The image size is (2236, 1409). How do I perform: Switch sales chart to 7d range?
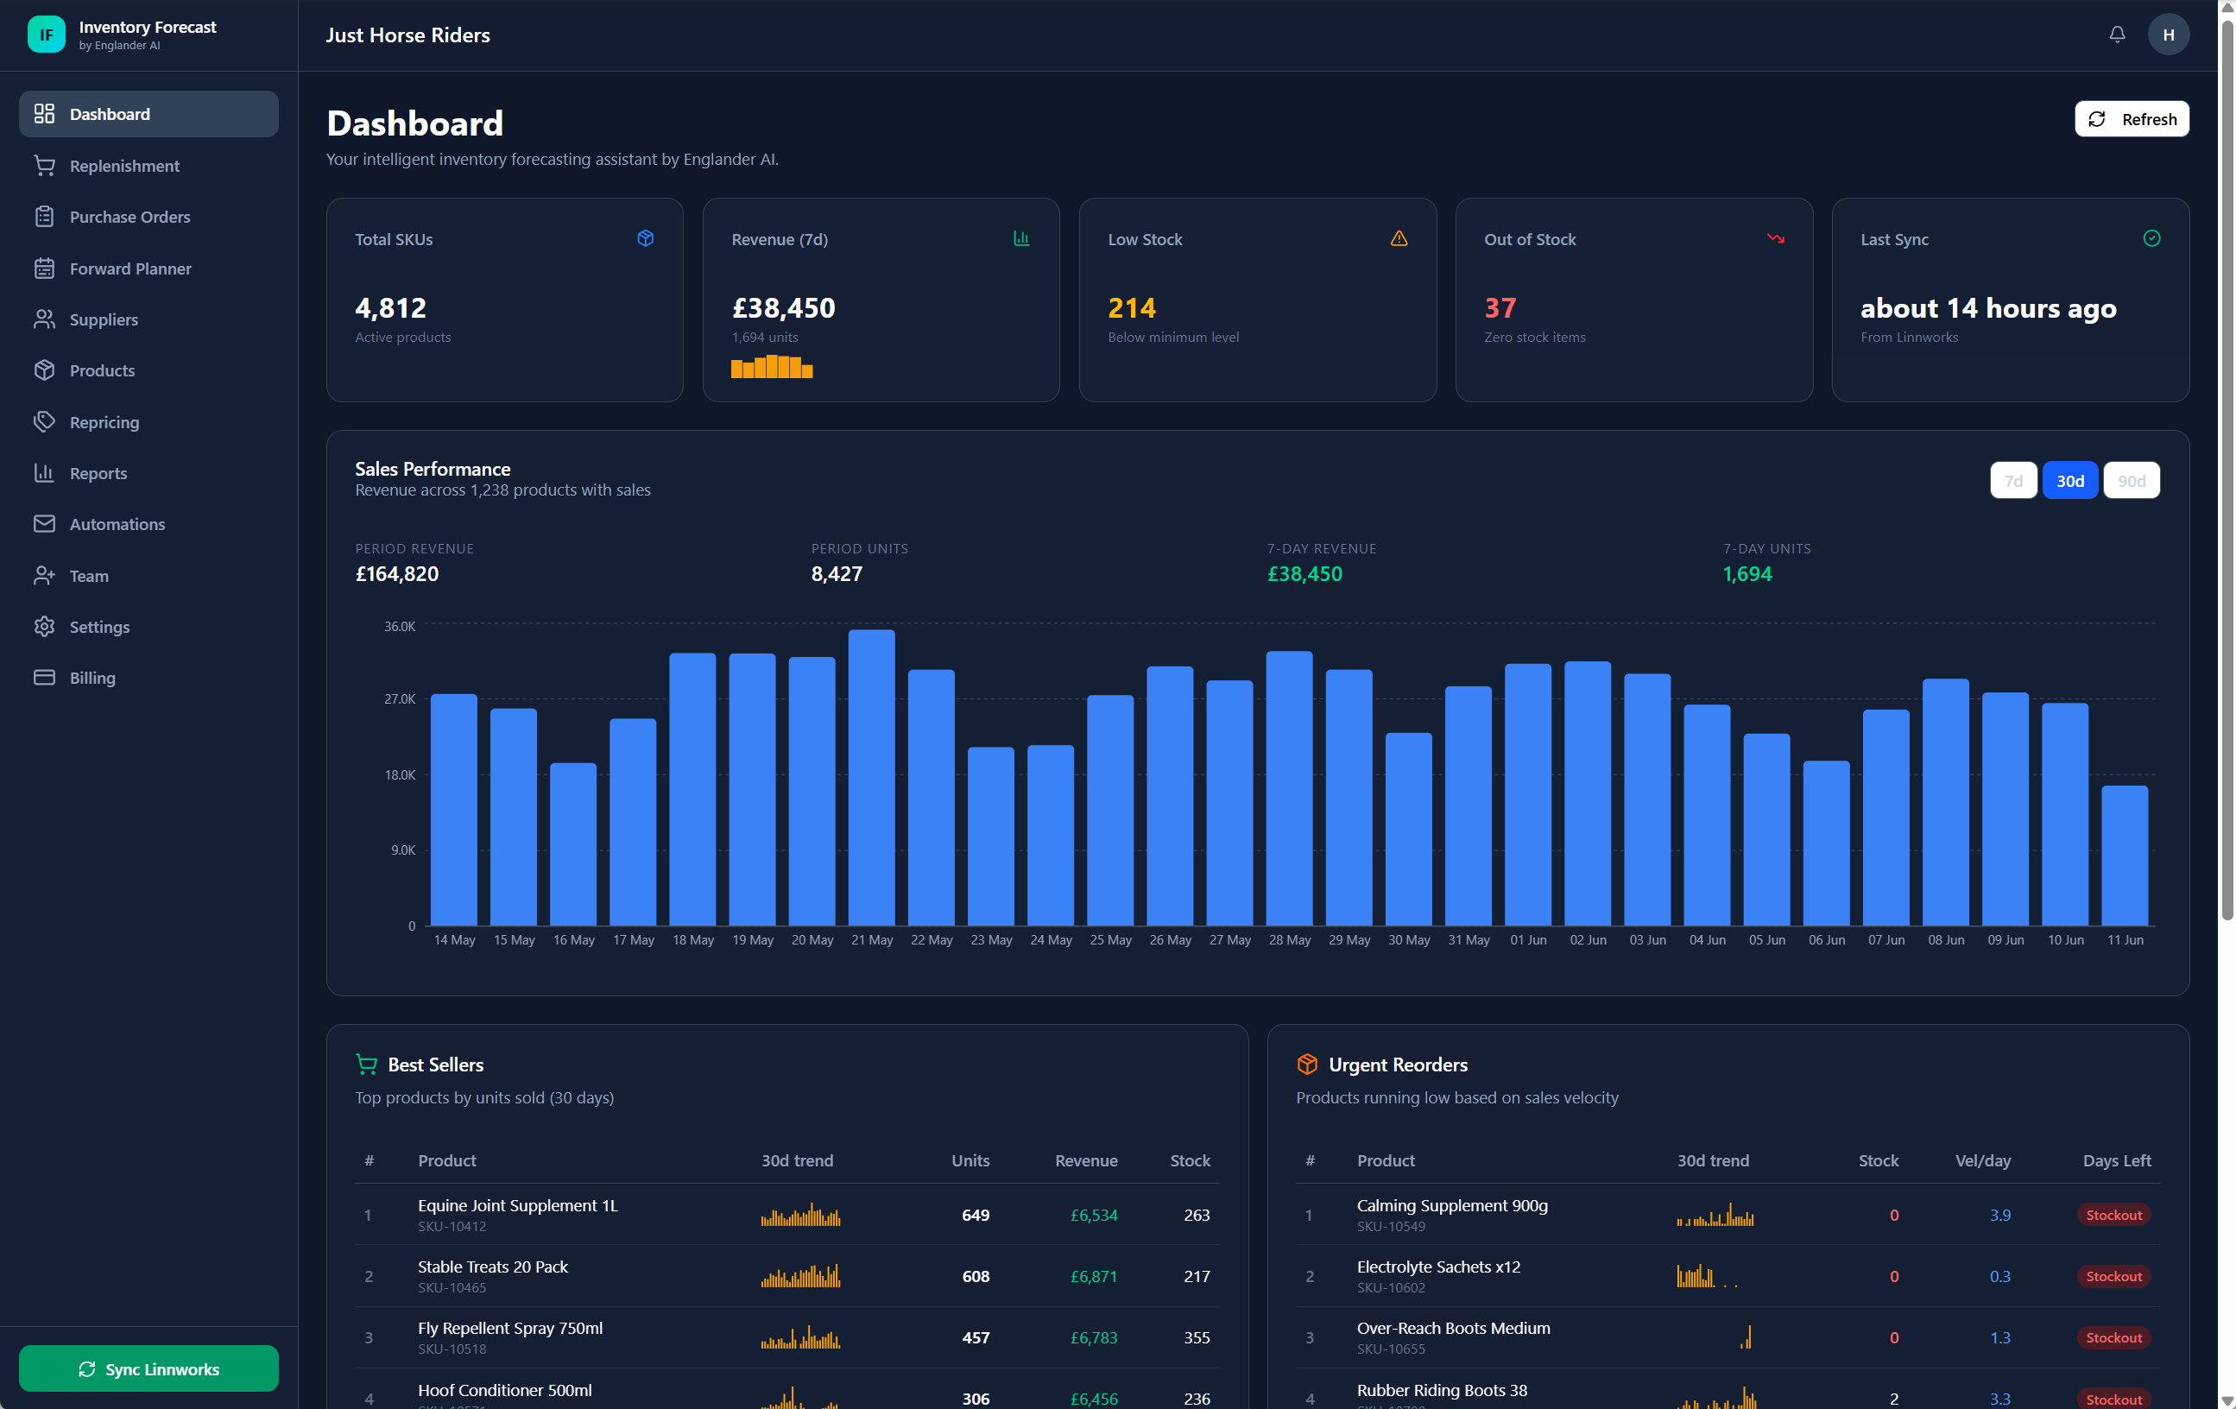click(2013, 480)
